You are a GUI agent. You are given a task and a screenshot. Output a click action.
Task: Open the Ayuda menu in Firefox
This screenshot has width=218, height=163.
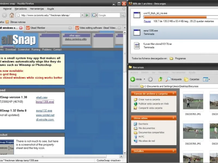click(50, 9)
